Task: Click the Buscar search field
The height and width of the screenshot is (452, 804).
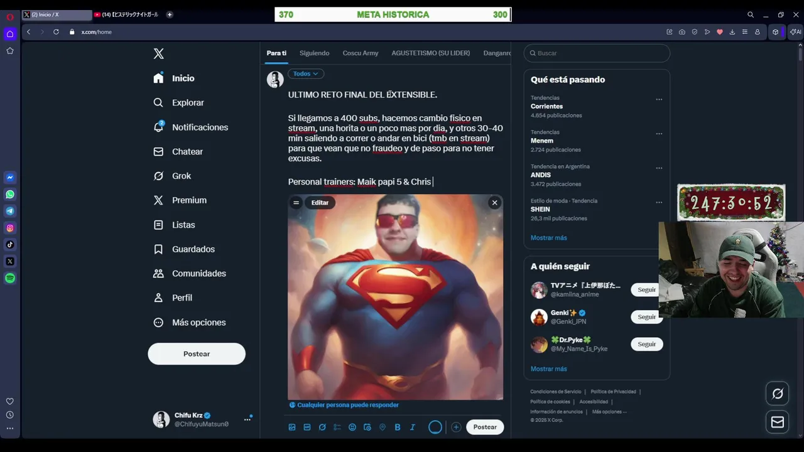Action: 597,53
